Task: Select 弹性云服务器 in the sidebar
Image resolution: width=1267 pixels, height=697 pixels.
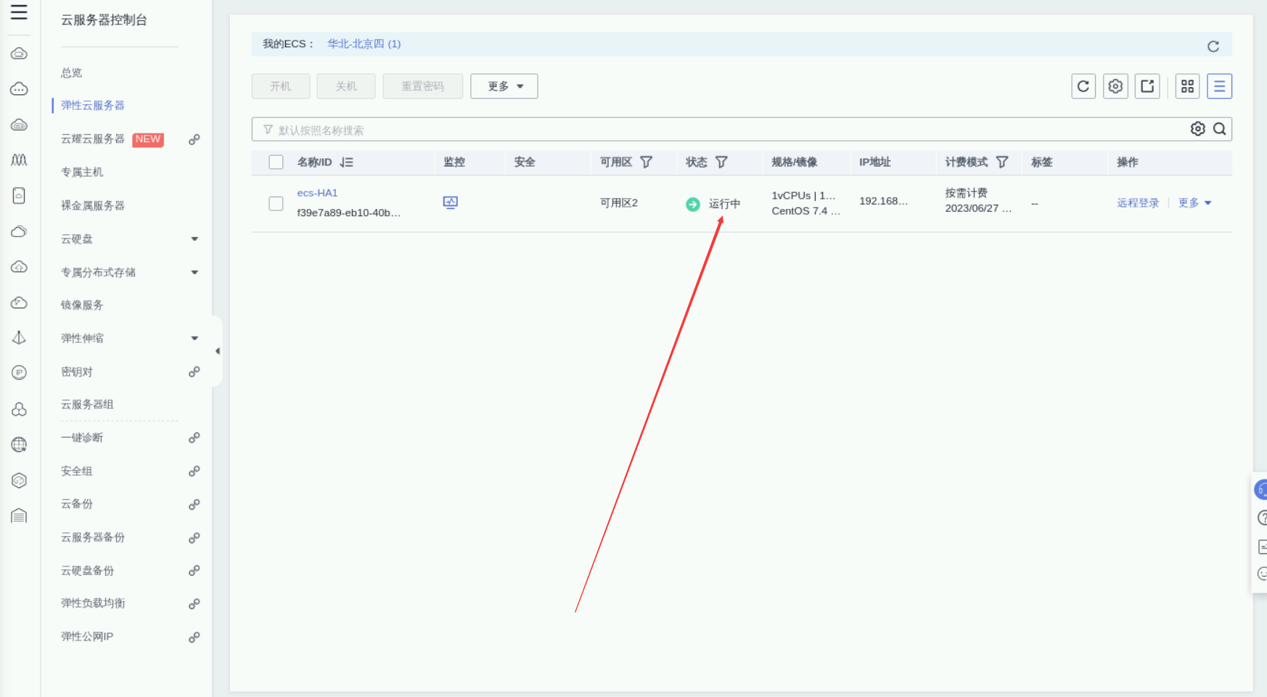Action: [x=93, y=106]
